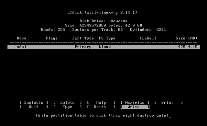Select the Bootable menu option
This screenshot has width=207, height=126.
coord(34,102)
